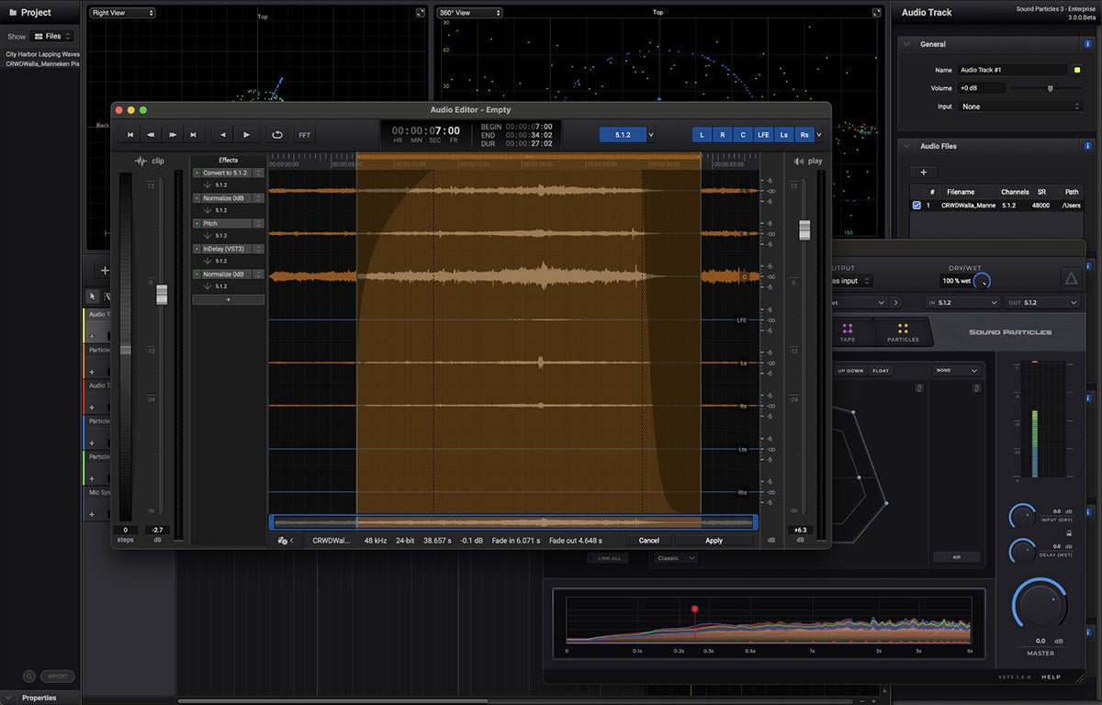Click the IMPORT button in Project panel
The height and width of the screenshot is (705, 1102).
pyautogui.click(x=57, y=677)
